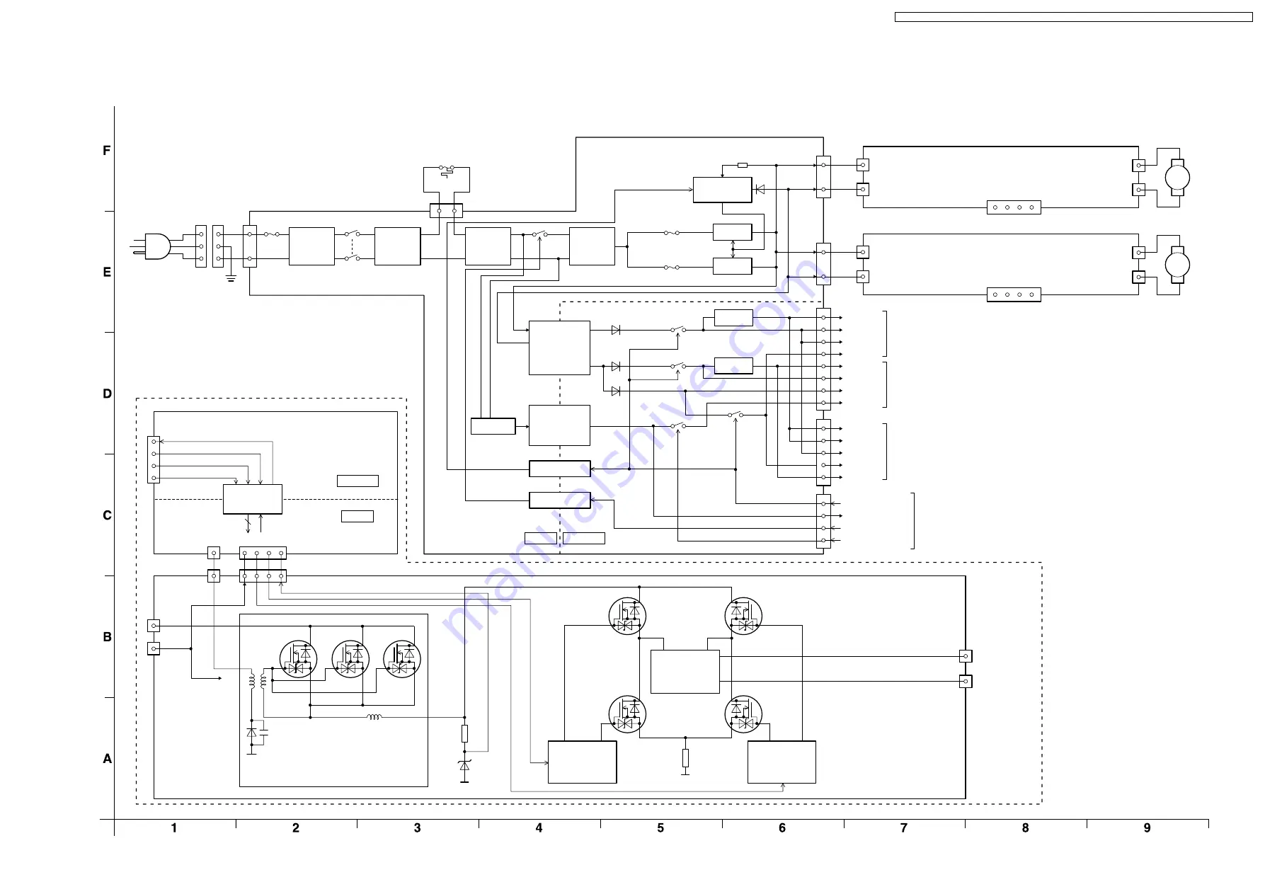Screen dimensions: 1265x894
Task: Click column number 4
Action: click(539, 828)
